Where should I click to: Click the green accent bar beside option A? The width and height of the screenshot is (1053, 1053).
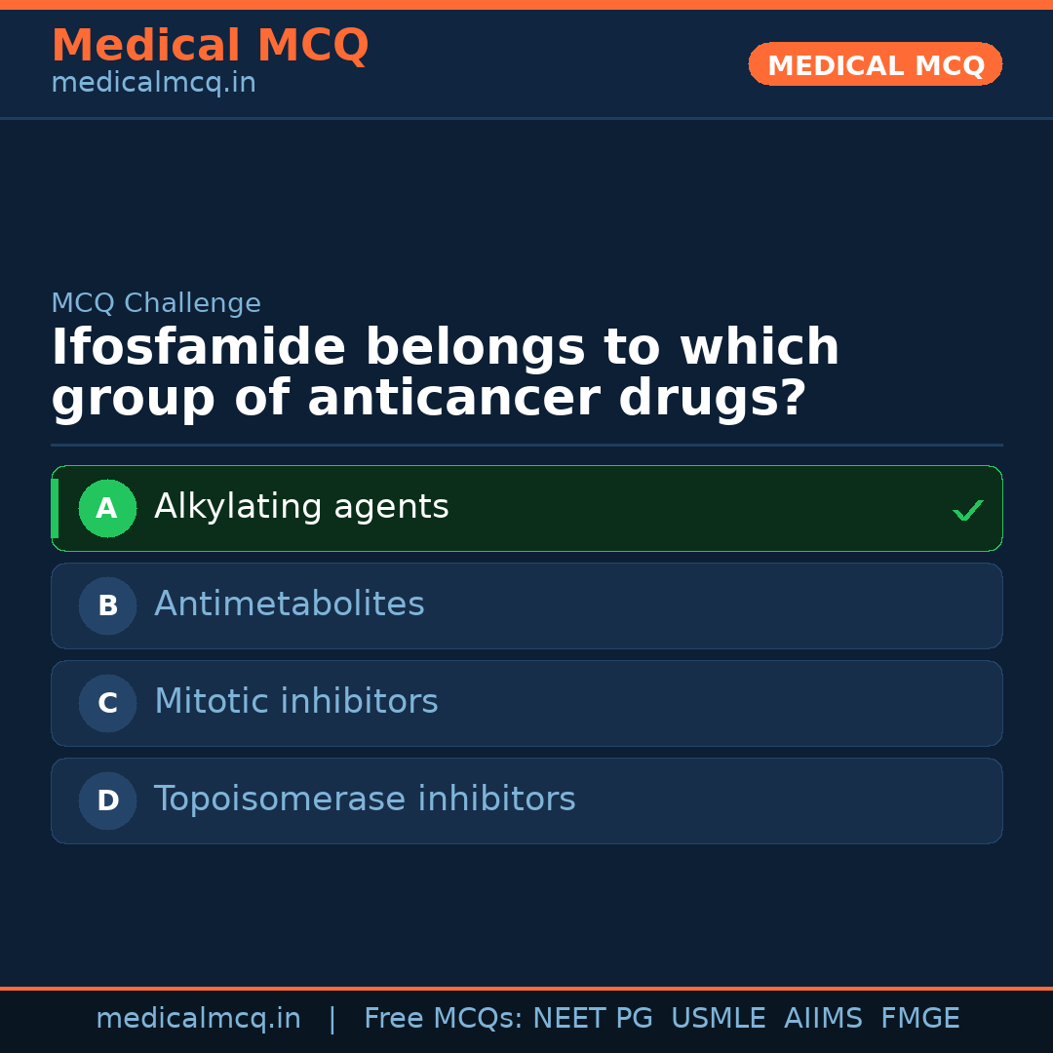(55, 508)
